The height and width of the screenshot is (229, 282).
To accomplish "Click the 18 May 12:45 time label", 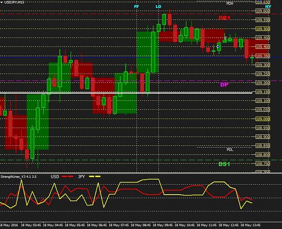I will point(229,225).
